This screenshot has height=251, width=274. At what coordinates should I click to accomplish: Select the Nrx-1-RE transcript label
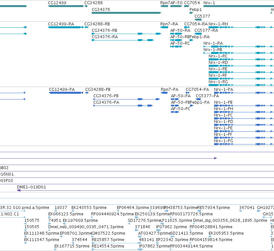click(218, 69)
